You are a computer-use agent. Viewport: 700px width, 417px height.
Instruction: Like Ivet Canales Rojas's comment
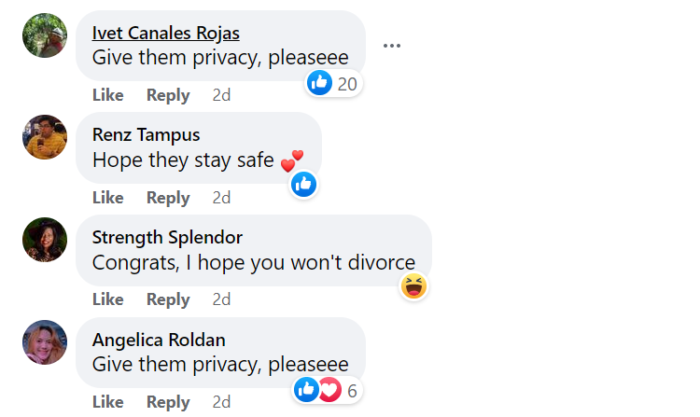(108, 95)
